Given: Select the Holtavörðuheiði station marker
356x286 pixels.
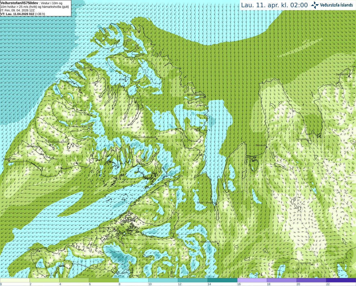Looking at the screenshot, I should 218,244.
